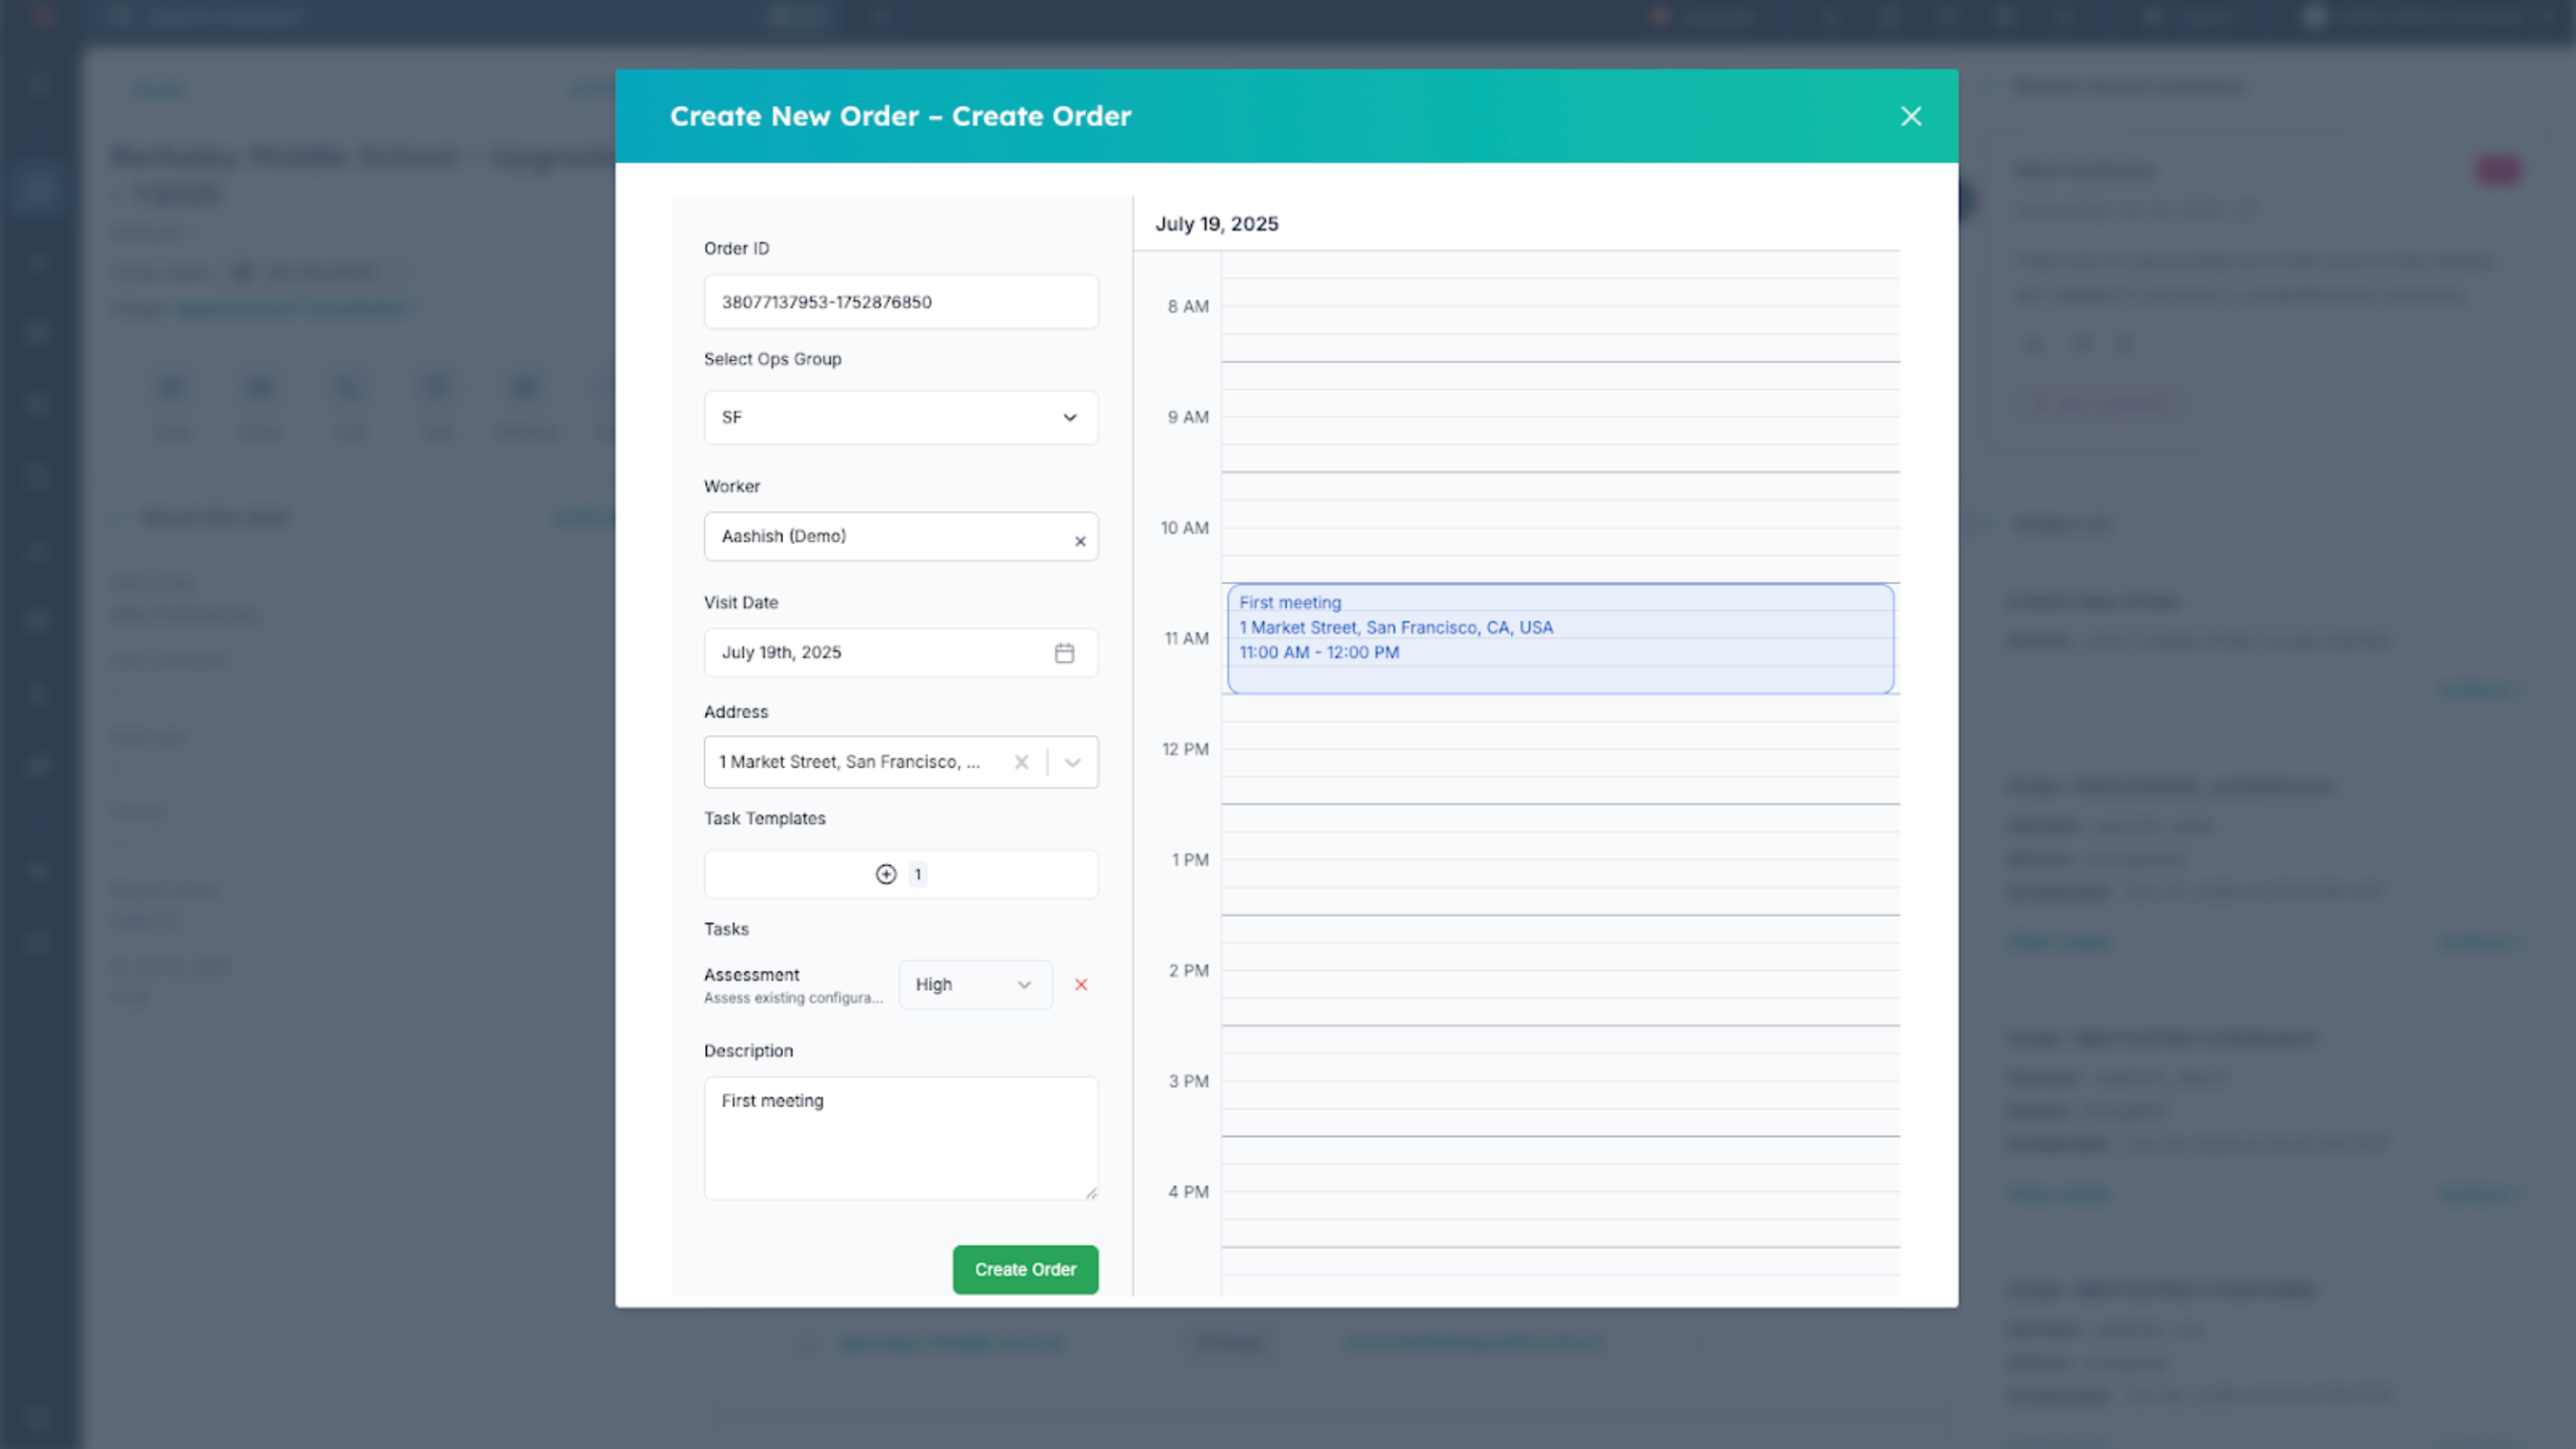Click the task template count badge 1

pyautogui.click(x=918, y=874)
